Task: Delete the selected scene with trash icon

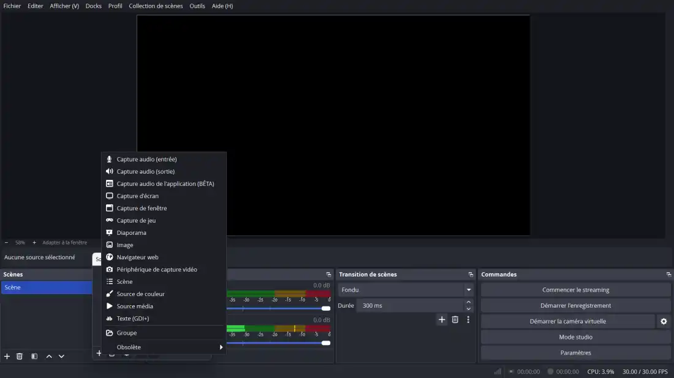Action: (20, 356)
